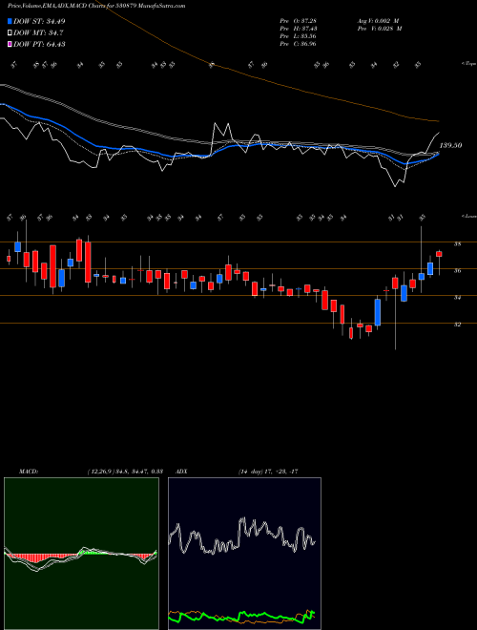Click the 'Pre C: 36.96' close value
The image size is (477, 630).
tap(298, 44)
